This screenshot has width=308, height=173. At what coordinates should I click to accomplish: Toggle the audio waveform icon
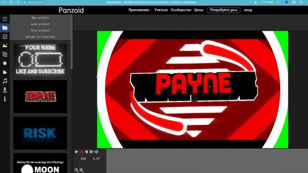[96, 152]
